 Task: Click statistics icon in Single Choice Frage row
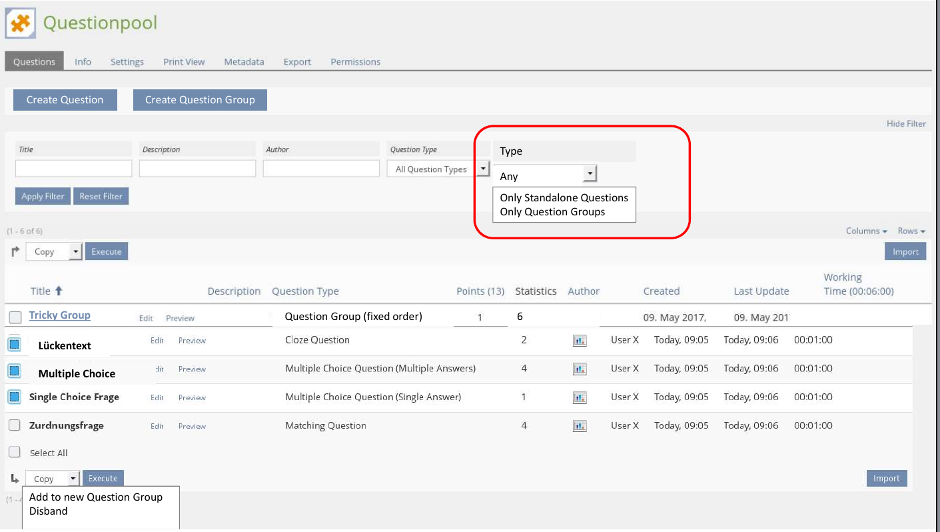click(x=580, y=397)
